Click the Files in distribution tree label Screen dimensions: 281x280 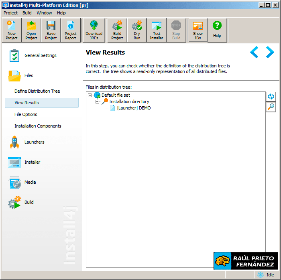click(x=109, y=87)
